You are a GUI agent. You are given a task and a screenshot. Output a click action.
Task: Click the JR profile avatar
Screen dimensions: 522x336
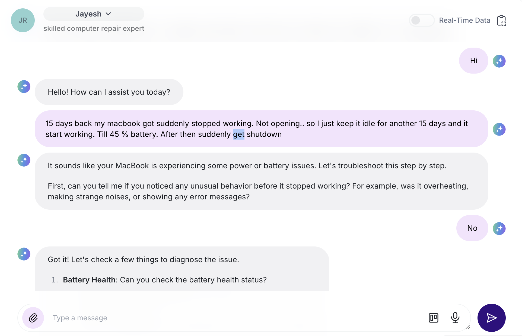(x=23, y=21)
